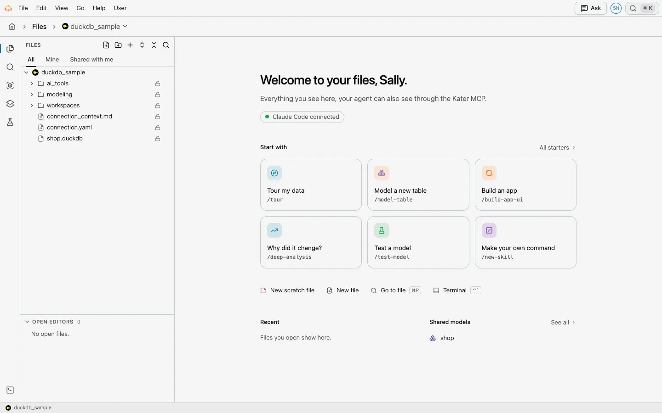Click Go to file shortcut
Screen dimensions: 662x413
click(396, 290)
